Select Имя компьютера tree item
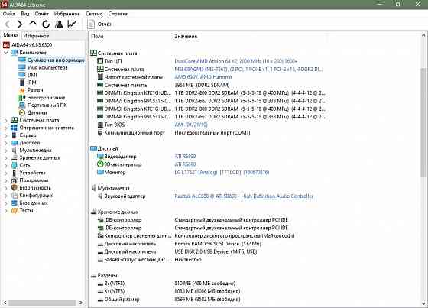 [47, 67]
